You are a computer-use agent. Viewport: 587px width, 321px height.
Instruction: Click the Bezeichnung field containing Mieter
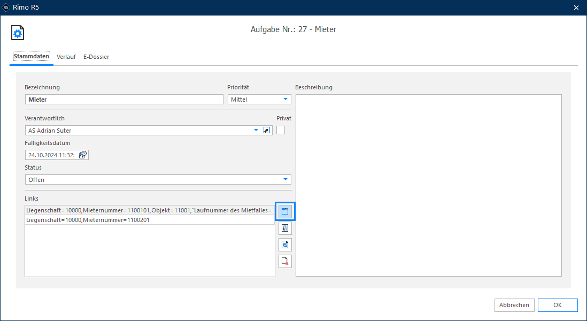(x=124, y=100)
